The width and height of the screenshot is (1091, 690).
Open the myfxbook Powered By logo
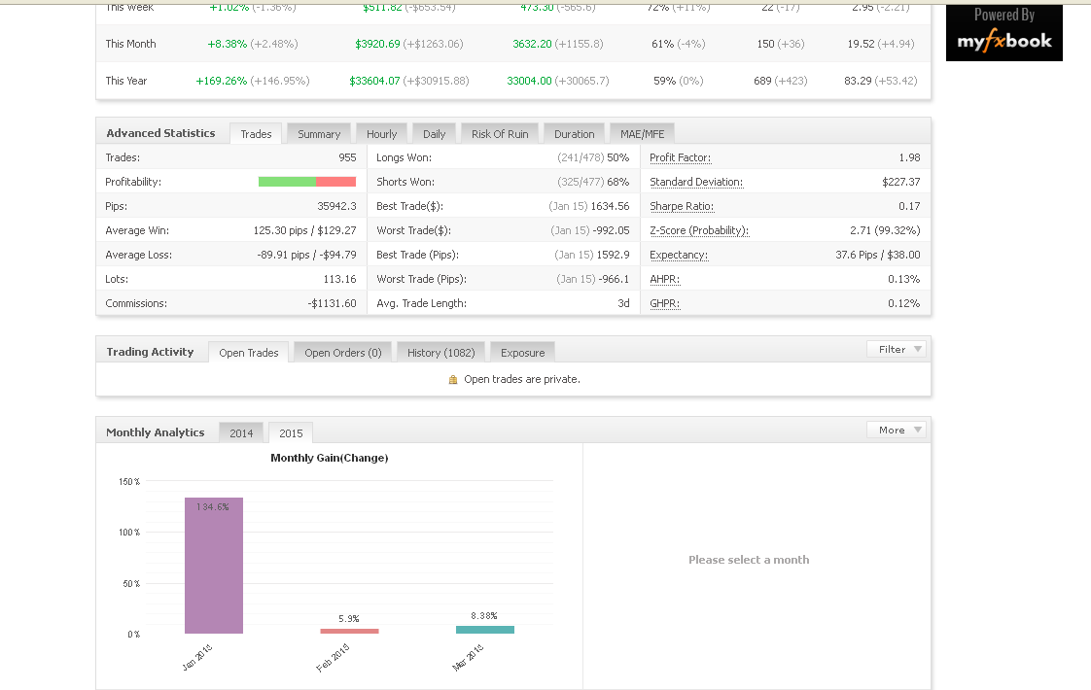[x=1004, y=33]
